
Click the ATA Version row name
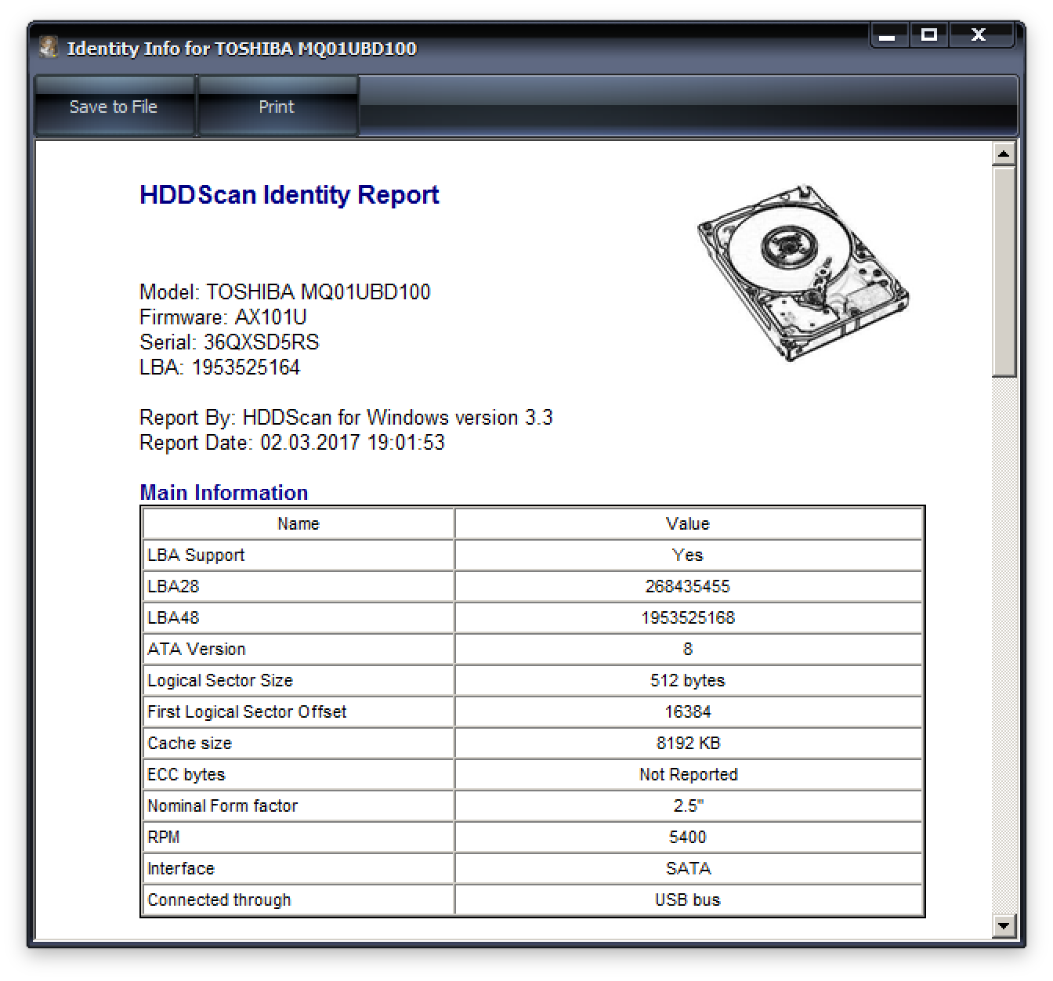pyautogui.click(x=299, y=649)
